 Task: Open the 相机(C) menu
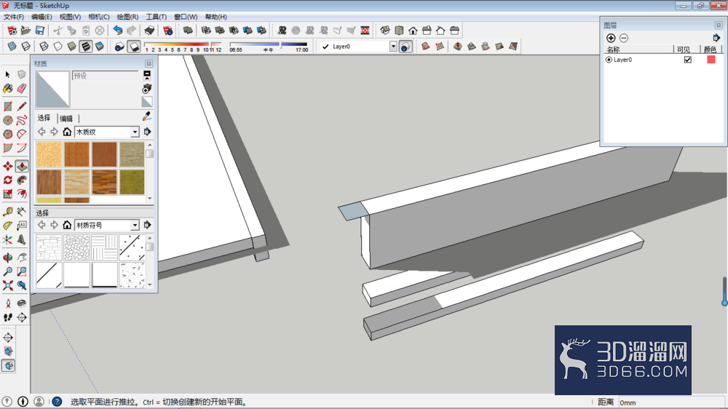[98, 17]
